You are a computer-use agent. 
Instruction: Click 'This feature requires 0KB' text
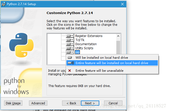tap(79, 86)
